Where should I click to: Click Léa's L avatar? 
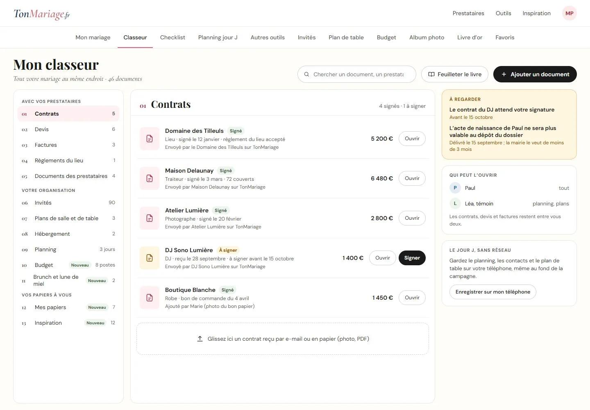(455, 203)
